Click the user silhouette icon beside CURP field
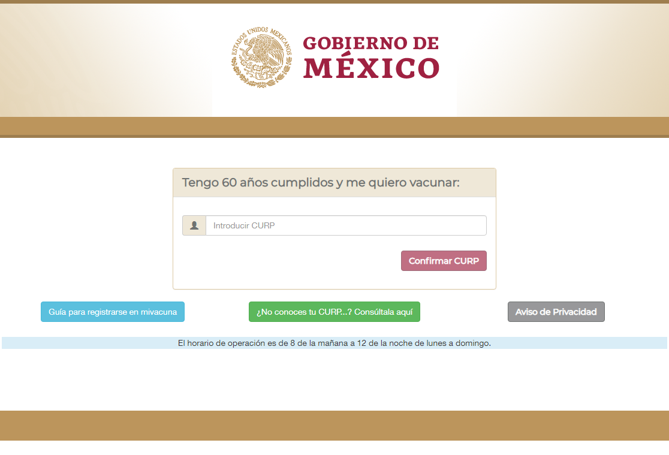Image resolution: width=669 pixels, height=455 pixels. [x=194, y=225]
